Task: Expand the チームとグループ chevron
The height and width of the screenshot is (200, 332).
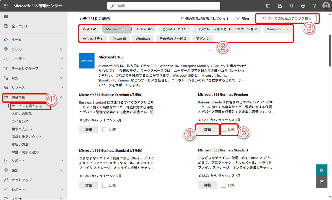Action: pyautogui.click(x=62, y=68)
